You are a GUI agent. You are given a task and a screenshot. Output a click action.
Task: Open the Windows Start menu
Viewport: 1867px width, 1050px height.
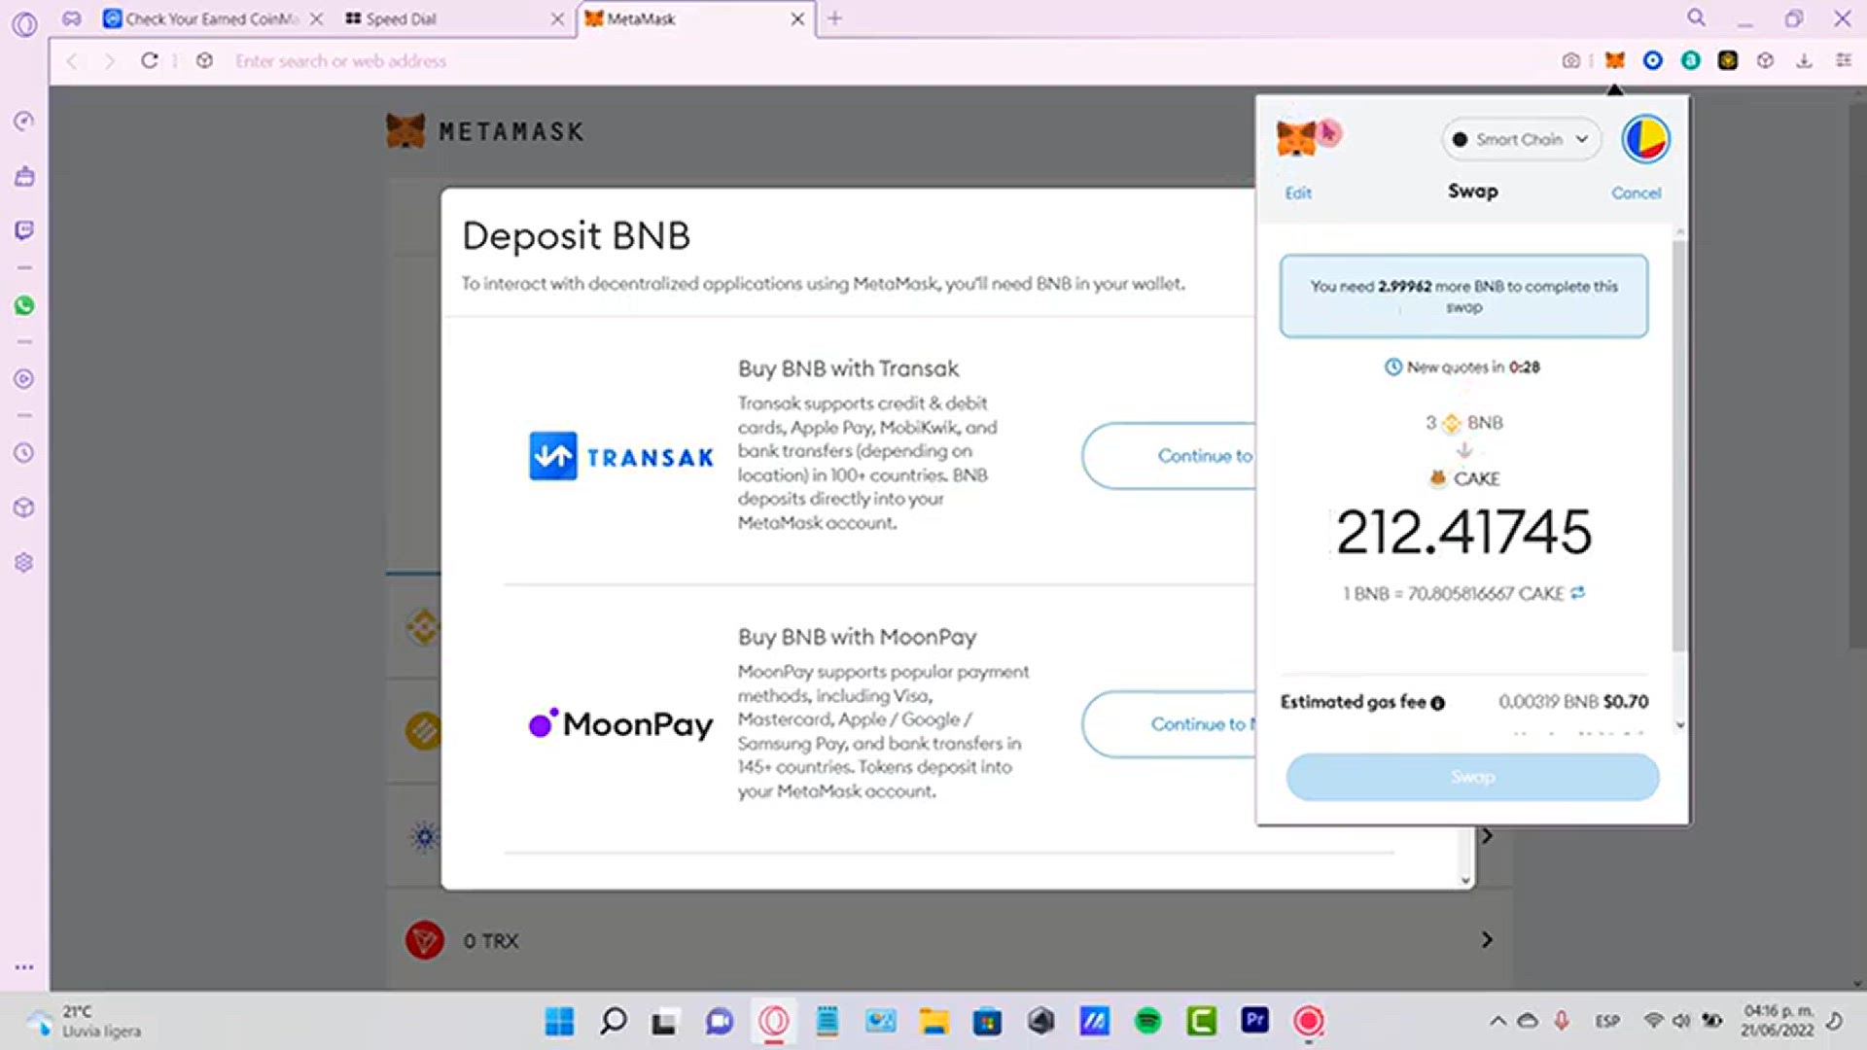559,1021
